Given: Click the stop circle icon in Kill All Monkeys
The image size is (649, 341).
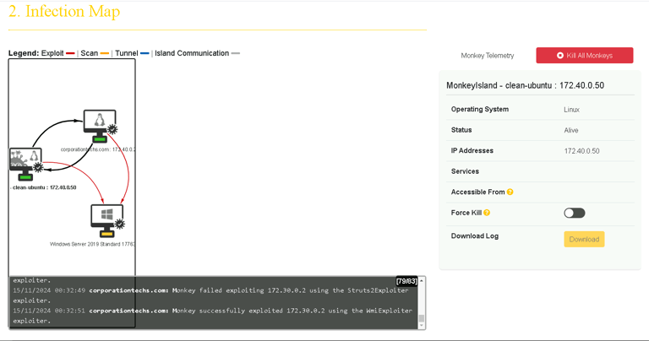Looking at the screenshot, I should coord(560,56).
